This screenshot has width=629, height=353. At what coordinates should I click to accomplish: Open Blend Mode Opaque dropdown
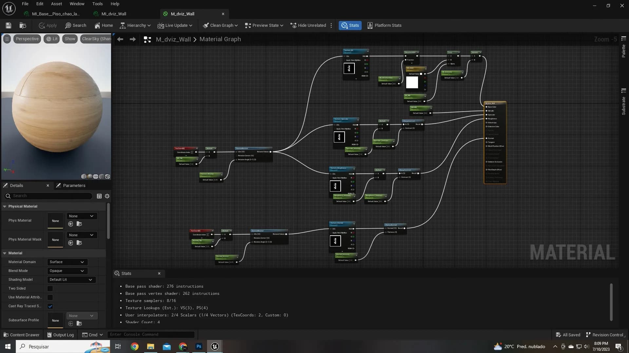67,271
